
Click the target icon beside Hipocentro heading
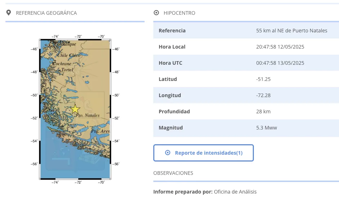coord(156,13)
